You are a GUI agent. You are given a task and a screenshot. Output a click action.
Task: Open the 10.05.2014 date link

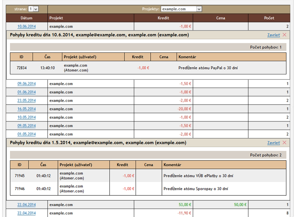coord(27,117)
